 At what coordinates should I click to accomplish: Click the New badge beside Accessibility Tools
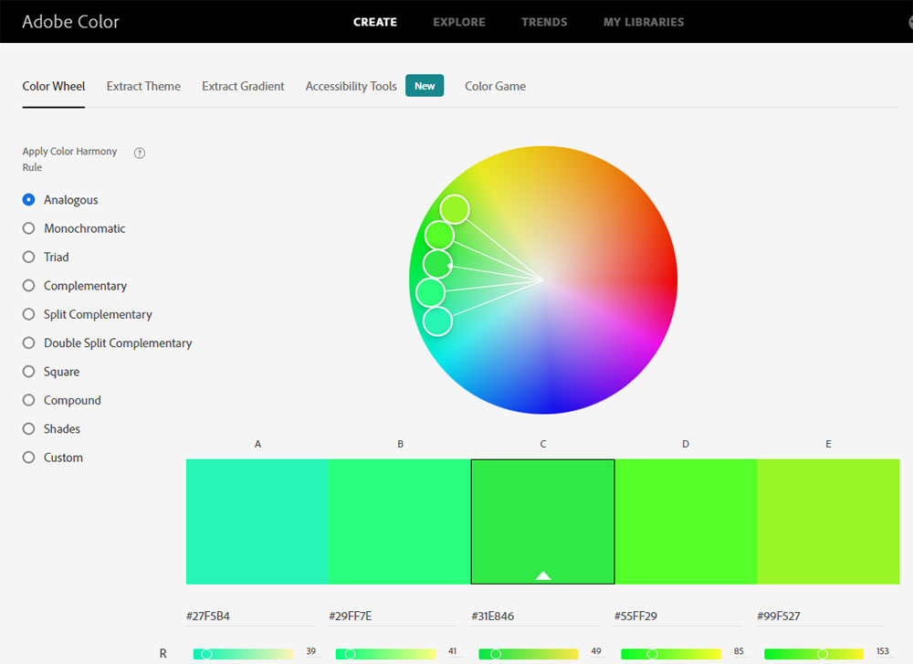[x=425, y=86]
